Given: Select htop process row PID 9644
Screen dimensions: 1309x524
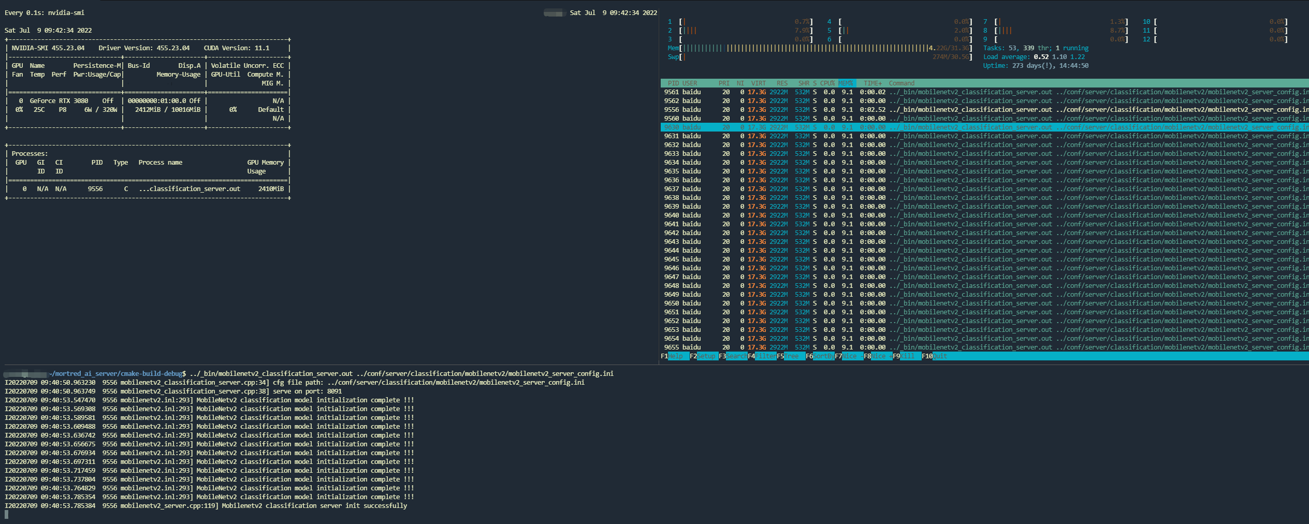Looking at the screenshot, I should [985, 251].
